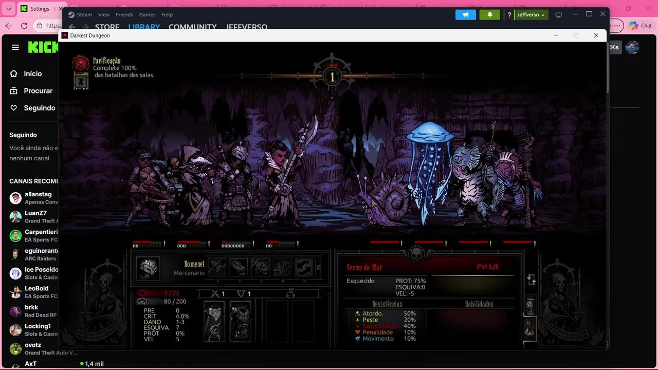Viewport: 658px width, 370px height.
Task: Click the site information icon in address bar
Action: click(40, 26)
